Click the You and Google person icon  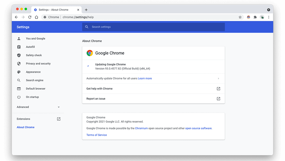point(19,39)
